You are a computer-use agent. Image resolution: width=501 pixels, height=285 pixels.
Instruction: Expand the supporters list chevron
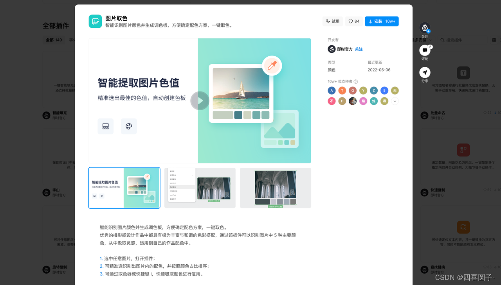click(395, 101)
